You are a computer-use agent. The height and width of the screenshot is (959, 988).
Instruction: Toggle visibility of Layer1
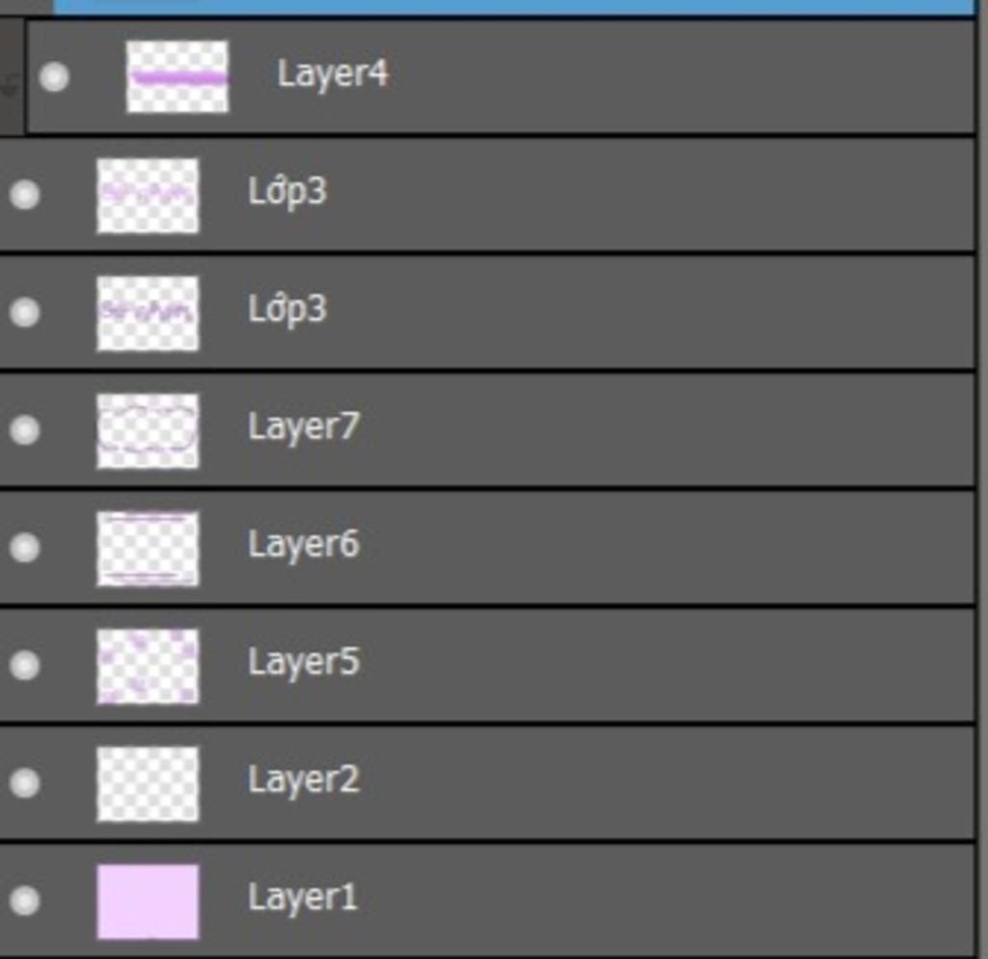[x=24, y=900]
